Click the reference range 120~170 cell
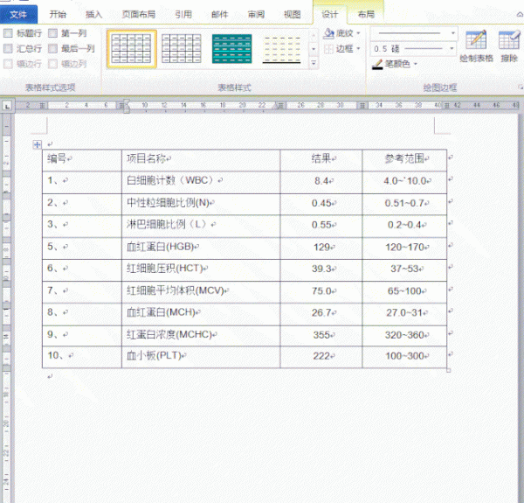The width and height of the screenshot is (524, 503). pyautogui.click(x=404, y=248)
